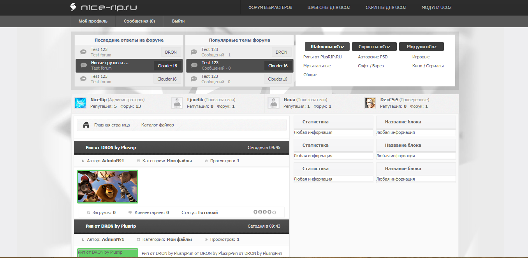Viewport: 528px width, 258px height.
Task: Click DexCS:S user avatar image
Action: pyautogui.click(x=370, y=103)
